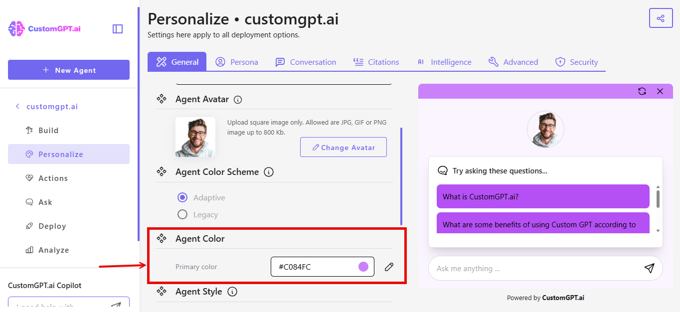
Task: Click the CustomGPT.ai brain logo
Action: coord(16,29)
